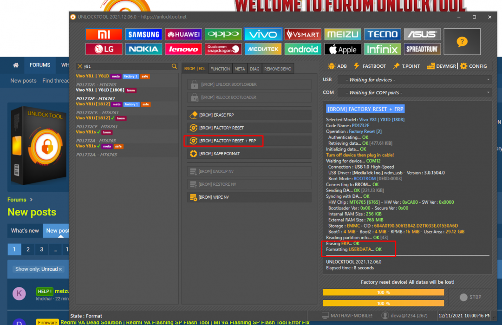The width and height of the screenshot is (502, 325).
Task: Switch to the BROM | EDL tab
Action: 195,69
